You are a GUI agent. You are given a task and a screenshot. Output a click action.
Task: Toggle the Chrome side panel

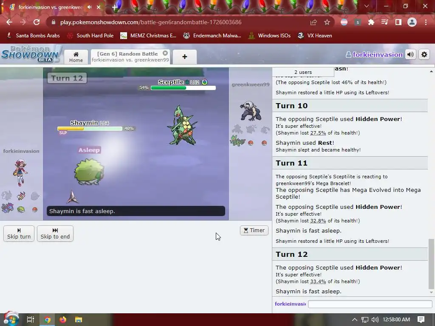tap(398, 22)
